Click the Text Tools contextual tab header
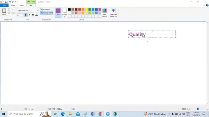Viewport: 209px width, 117px height. (x=31, y=2)
